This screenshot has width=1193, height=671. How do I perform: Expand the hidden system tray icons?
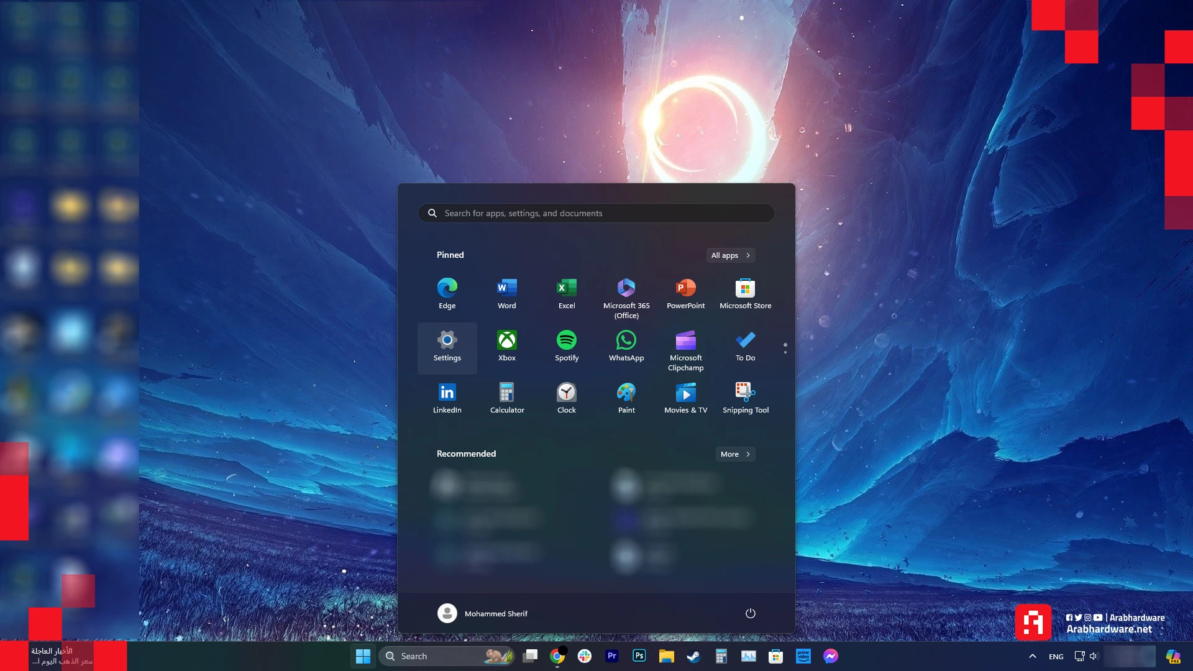click(1033, 656)
